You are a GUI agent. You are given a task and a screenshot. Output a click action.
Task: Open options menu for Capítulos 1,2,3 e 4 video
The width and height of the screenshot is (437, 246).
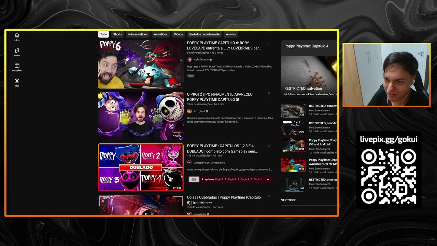pos(269,145)
